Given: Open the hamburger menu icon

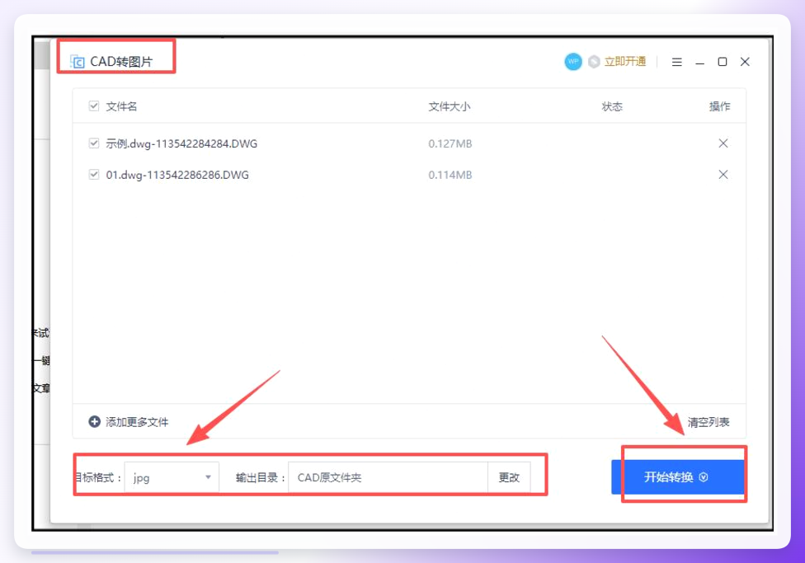Looking at the screenshot, I should [x=676, y=62].
